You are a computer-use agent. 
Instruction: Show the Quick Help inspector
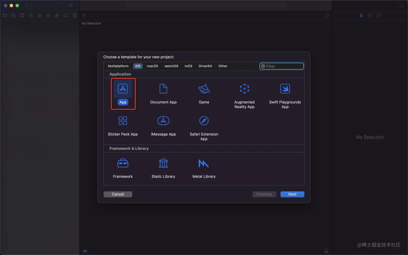(x=379, y=15)
